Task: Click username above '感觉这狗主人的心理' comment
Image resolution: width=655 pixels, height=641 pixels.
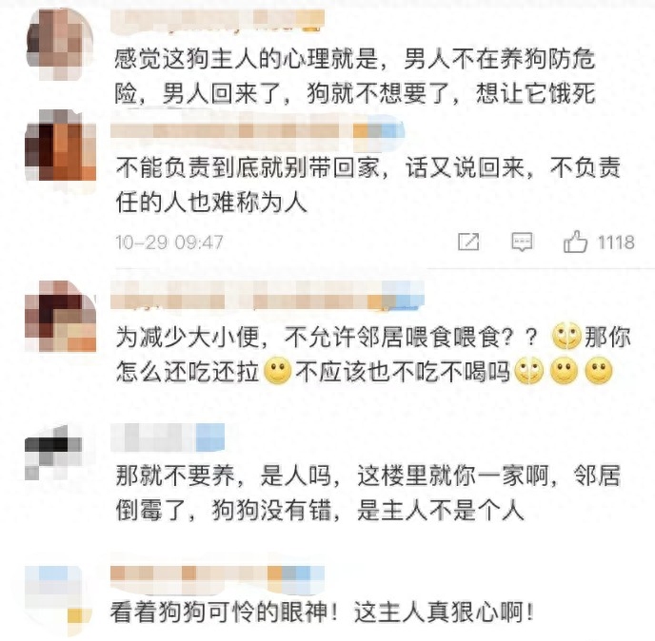Action: pos(217,21)
